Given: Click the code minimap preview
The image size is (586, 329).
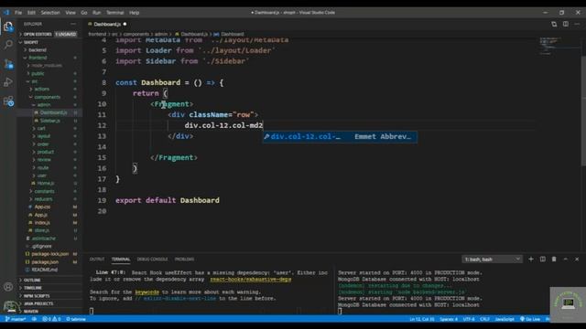Looking at the screenshot, I should (x=559, y=47).
